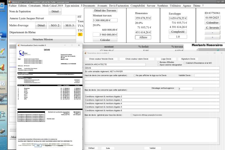The image size is (225, 150).
Task: Click the Validité Devis input field
Action: click(207, 75)
